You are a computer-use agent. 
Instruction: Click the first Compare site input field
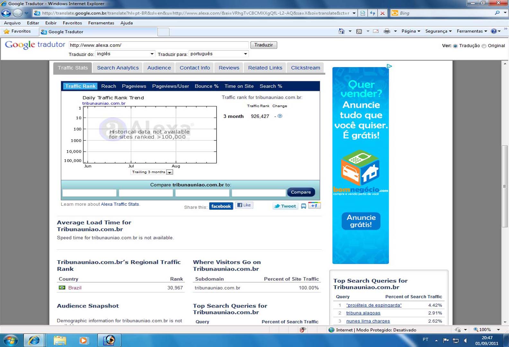click(x=89, y=192)
